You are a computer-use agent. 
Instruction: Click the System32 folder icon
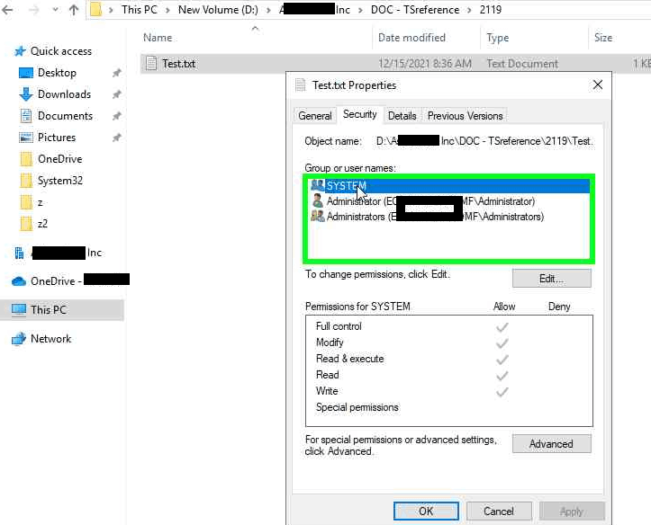26,181
